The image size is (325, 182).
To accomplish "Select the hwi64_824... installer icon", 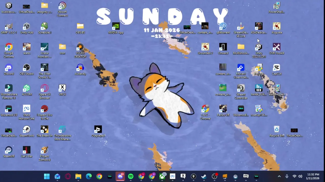I will [259, 90].
